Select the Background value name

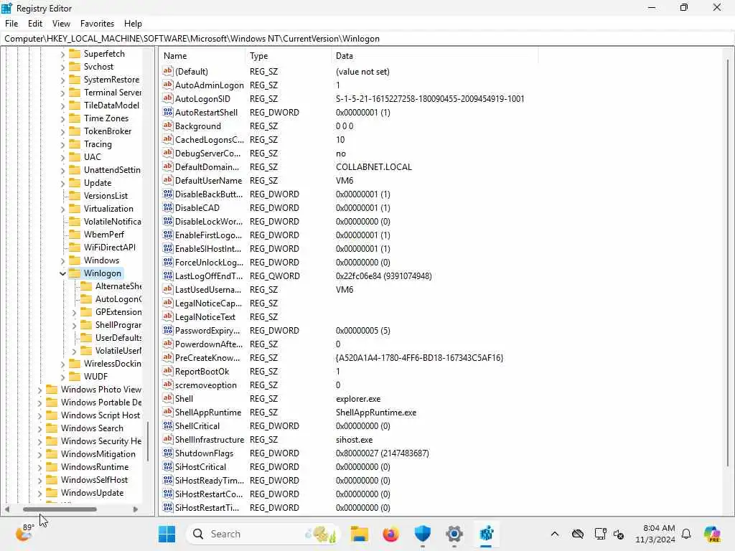[x=198, y=126]
